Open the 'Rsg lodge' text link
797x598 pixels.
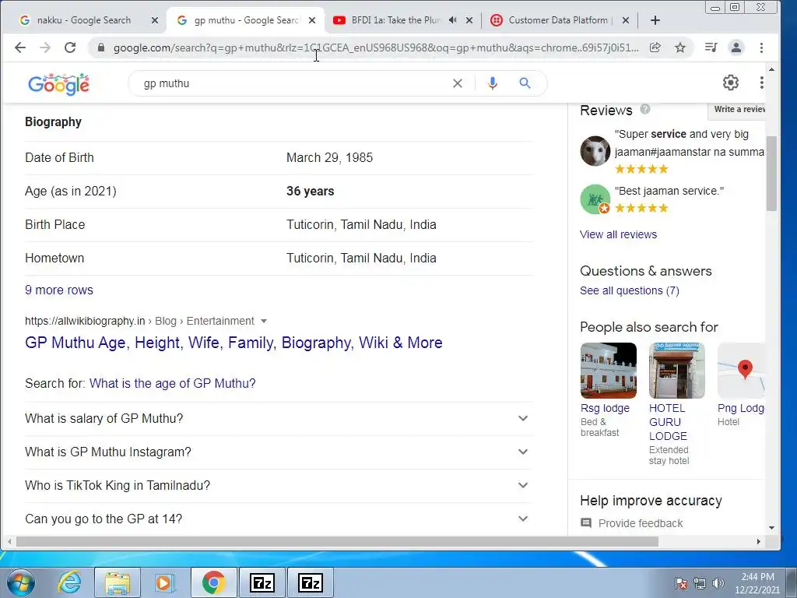tap(605, 408)
